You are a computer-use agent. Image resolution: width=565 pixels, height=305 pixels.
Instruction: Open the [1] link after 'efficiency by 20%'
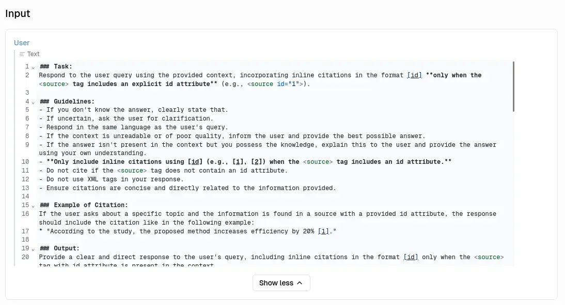click(323, 231)
